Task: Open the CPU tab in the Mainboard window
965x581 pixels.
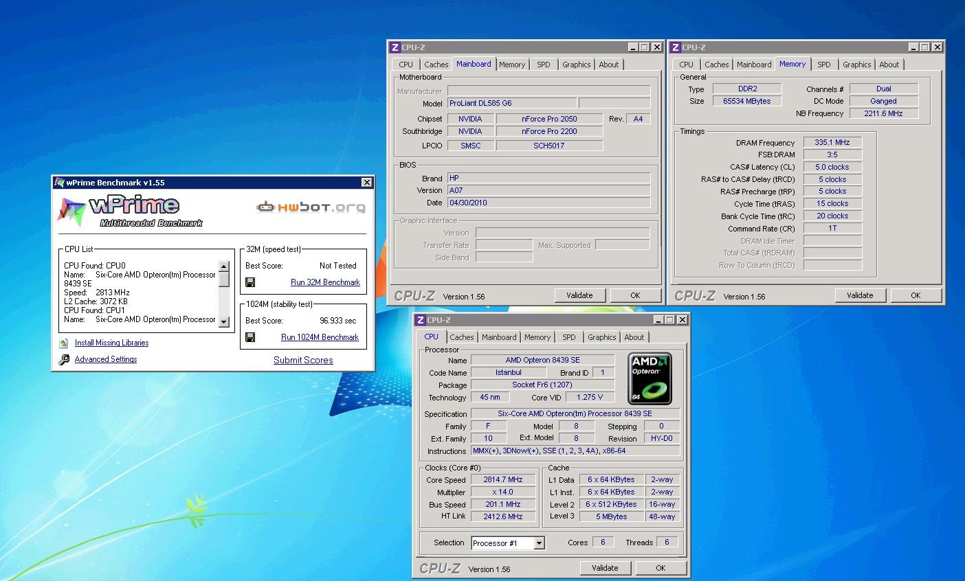Action: click(406, 65)
